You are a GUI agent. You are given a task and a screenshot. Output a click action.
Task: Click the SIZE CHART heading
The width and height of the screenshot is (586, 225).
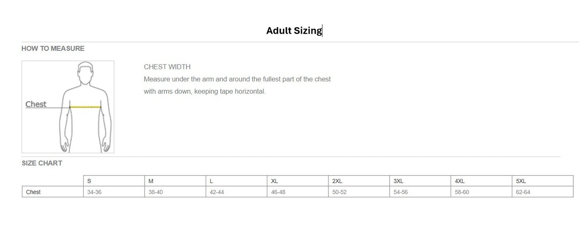pyautogui.click(x=42, y=163)
